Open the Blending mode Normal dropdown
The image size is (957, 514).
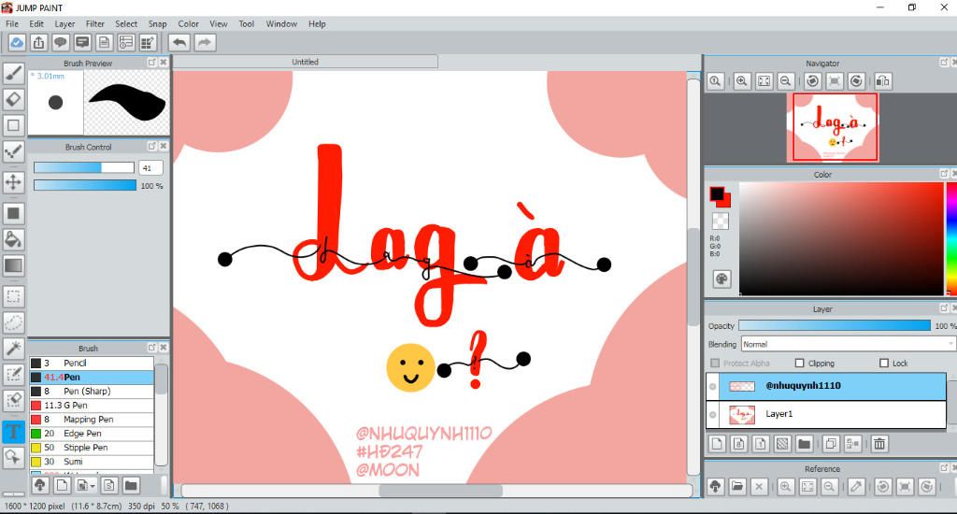(x=847, y=344)
